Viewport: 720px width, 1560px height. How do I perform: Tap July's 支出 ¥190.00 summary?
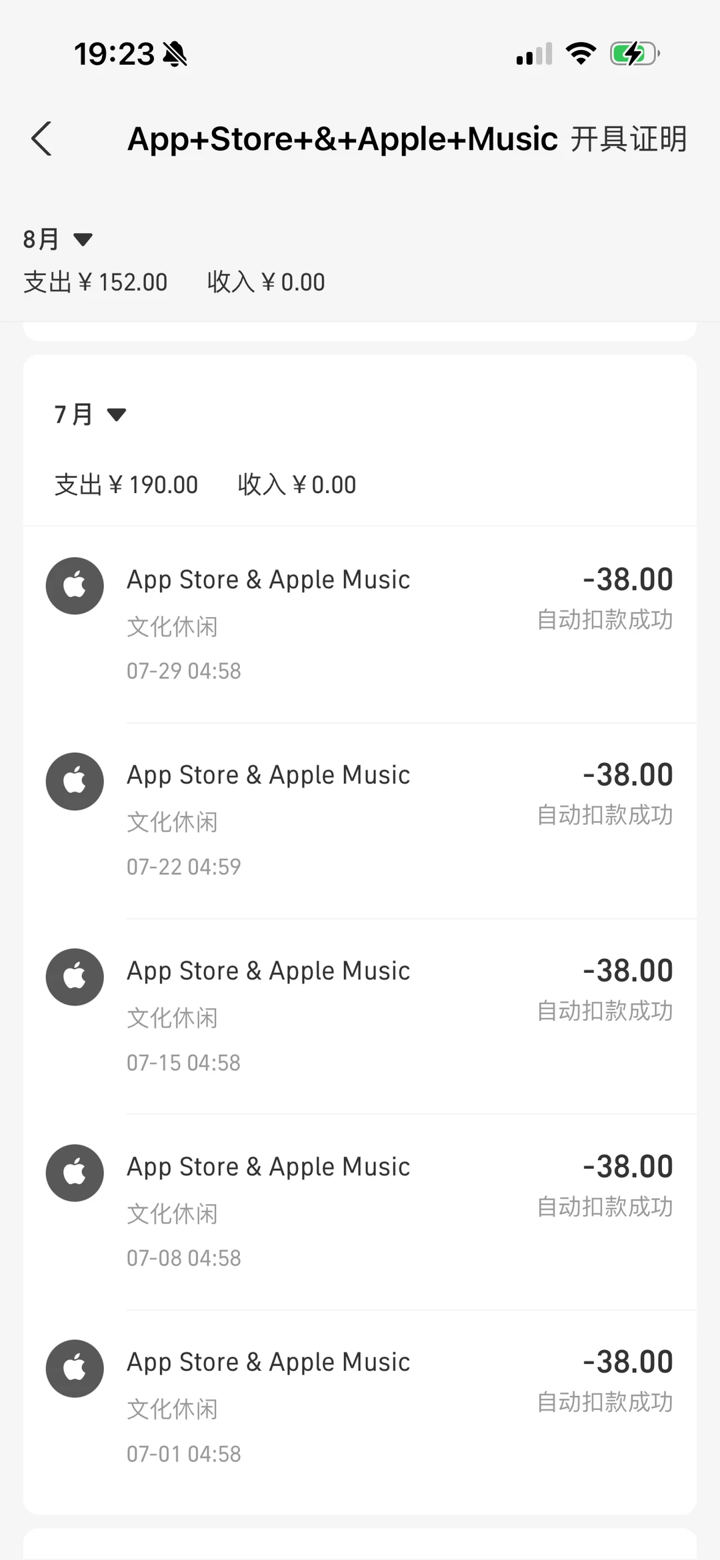[127, 484]
